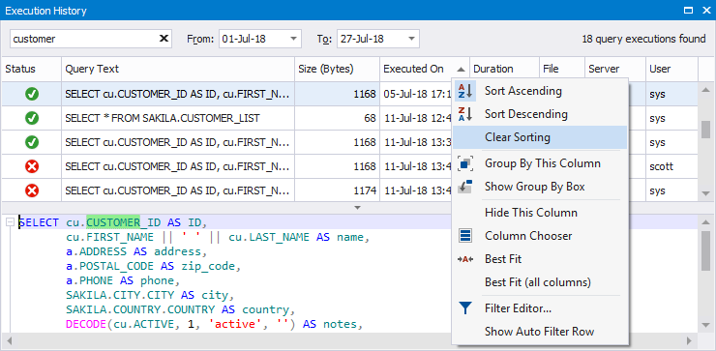Click grid scrollbar down arrow

click(706, 194)
